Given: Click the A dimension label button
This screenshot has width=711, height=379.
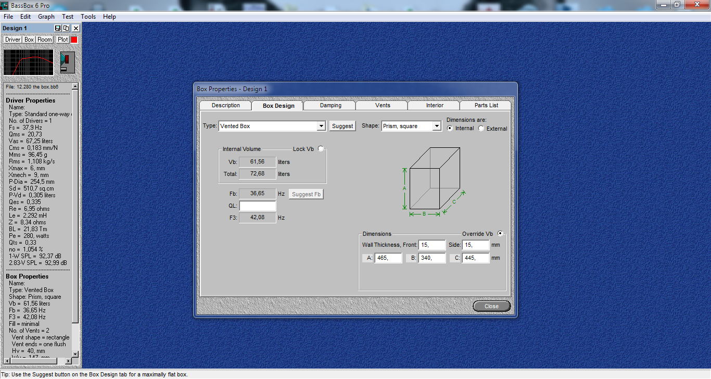Looking at the screenshot, I should tap(368, 258).
